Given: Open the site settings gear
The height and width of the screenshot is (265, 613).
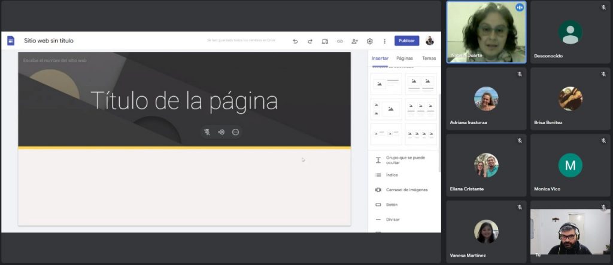Looking at the screenshot, I should 370,41.
